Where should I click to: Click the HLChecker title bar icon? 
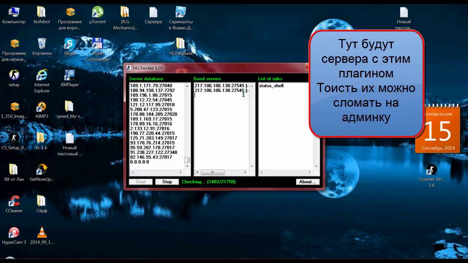pyautogui.click(x=129, y=68)
